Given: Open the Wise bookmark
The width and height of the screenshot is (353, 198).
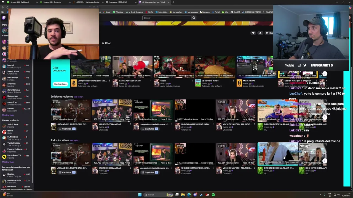Looking at the screenshot, I should tap(225, 12).
